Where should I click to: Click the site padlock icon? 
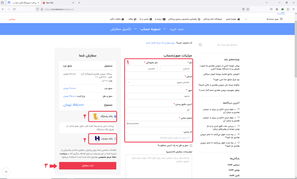[x=42, y=9]
